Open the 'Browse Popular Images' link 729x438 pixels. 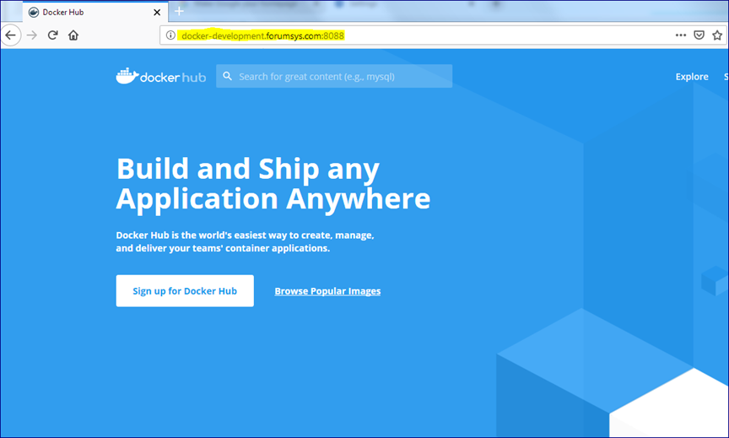[327, 291]
